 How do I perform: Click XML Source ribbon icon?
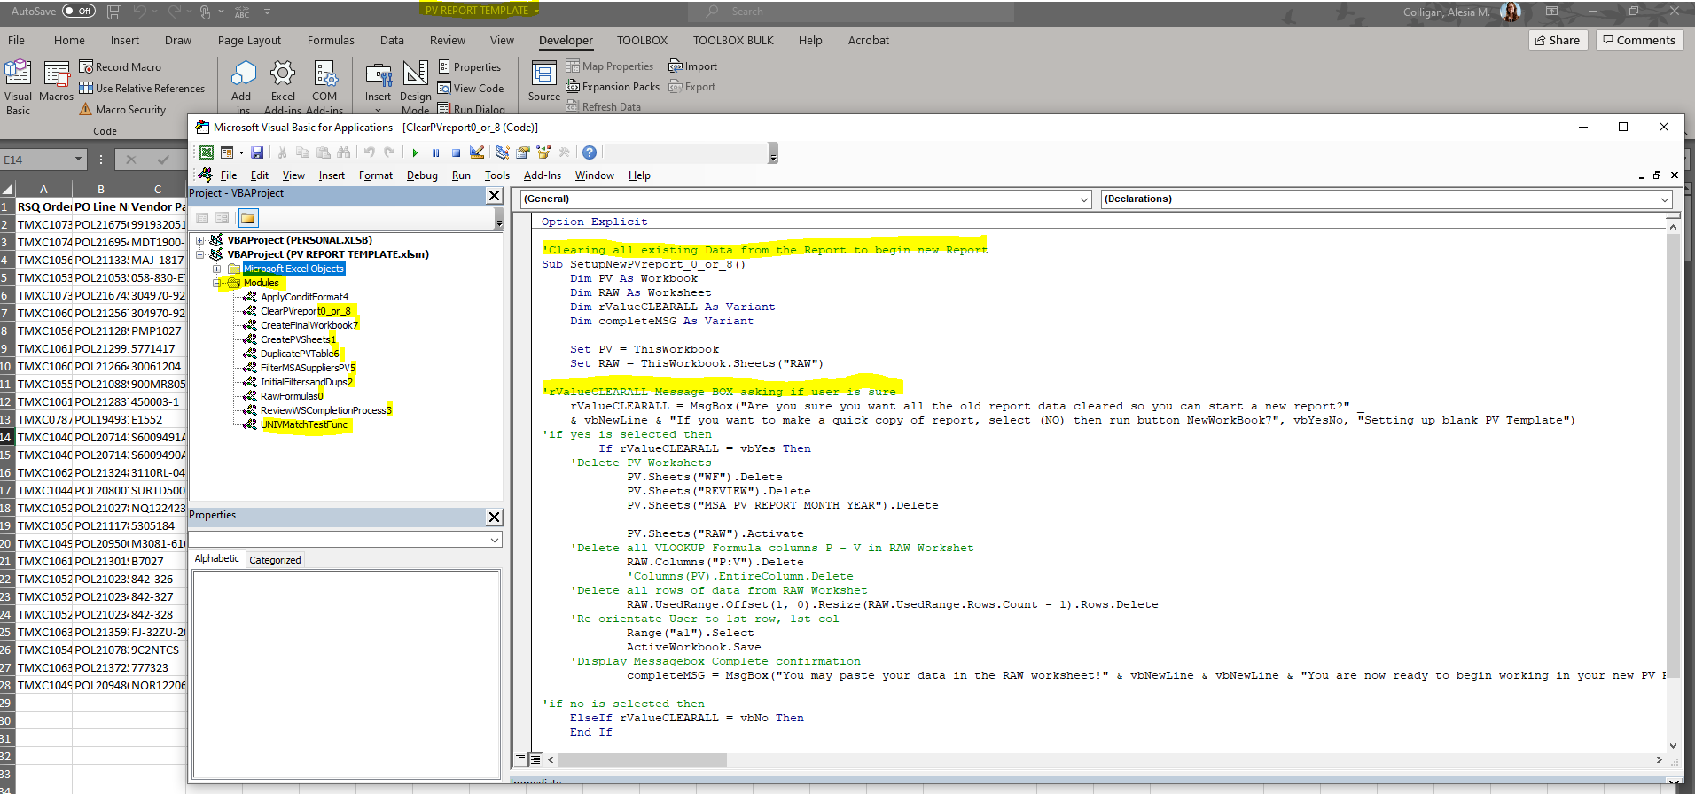coord(543,82)
